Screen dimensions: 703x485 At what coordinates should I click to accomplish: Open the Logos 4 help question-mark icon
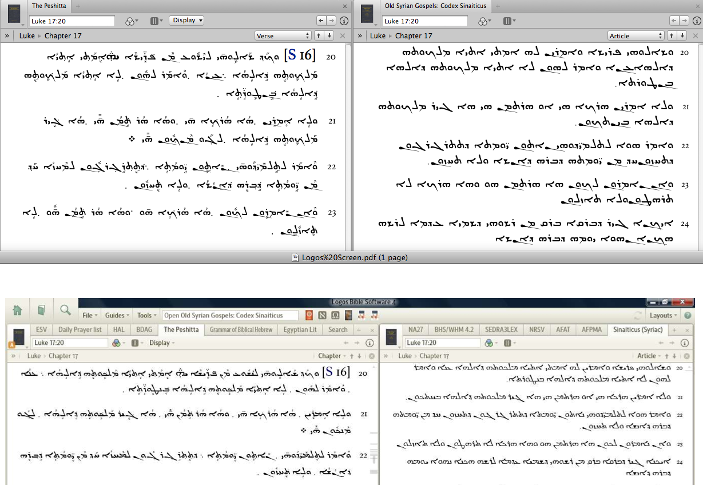(688, 315)
